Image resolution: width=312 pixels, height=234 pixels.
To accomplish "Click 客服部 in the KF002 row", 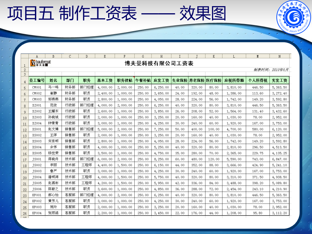I will pos(70,201).
